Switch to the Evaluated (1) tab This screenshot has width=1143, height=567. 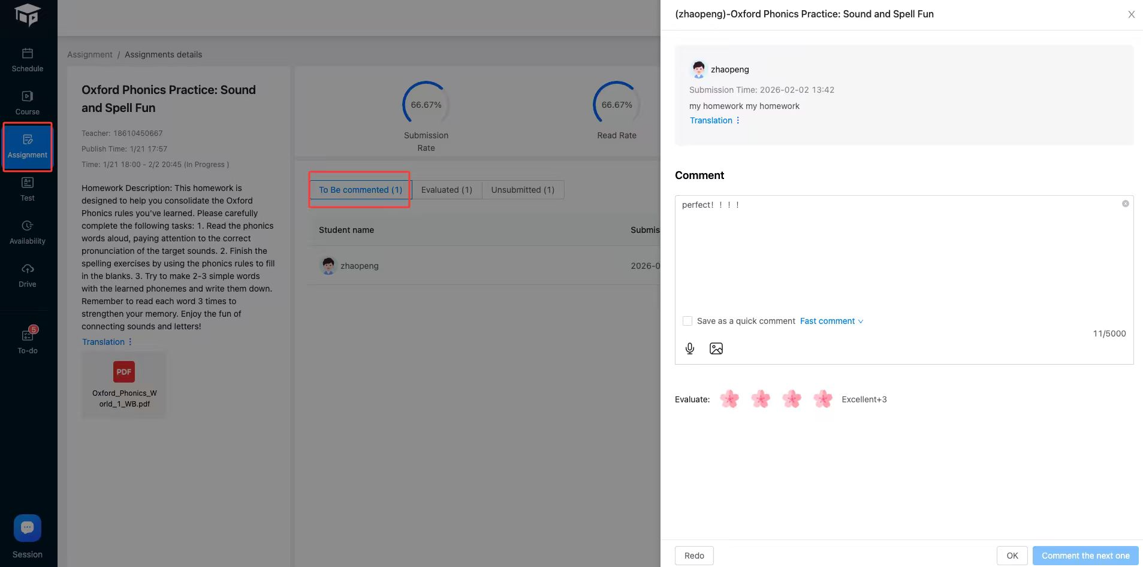pos(447,190)
